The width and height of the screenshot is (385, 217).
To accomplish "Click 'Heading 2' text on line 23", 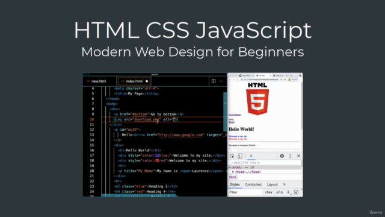I will (x=158, y=186).
